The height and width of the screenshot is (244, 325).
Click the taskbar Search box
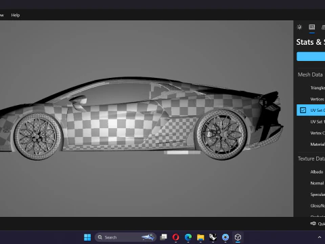tap(125, 237)
